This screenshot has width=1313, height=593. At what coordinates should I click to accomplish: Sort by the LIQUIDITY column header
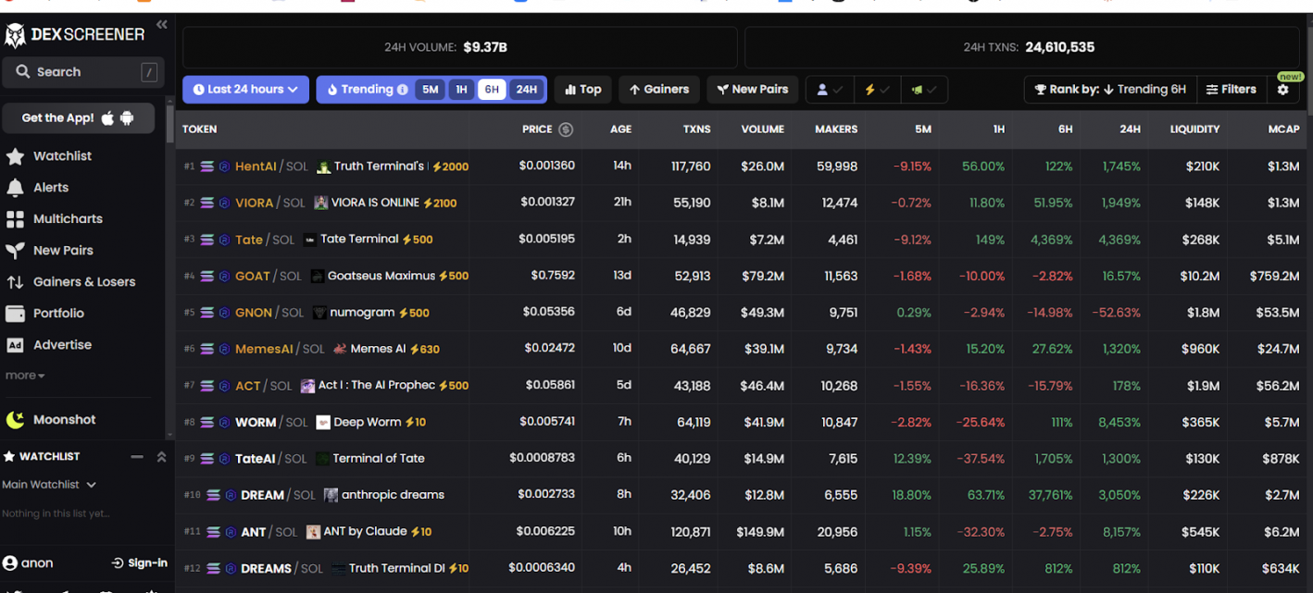1194,130
